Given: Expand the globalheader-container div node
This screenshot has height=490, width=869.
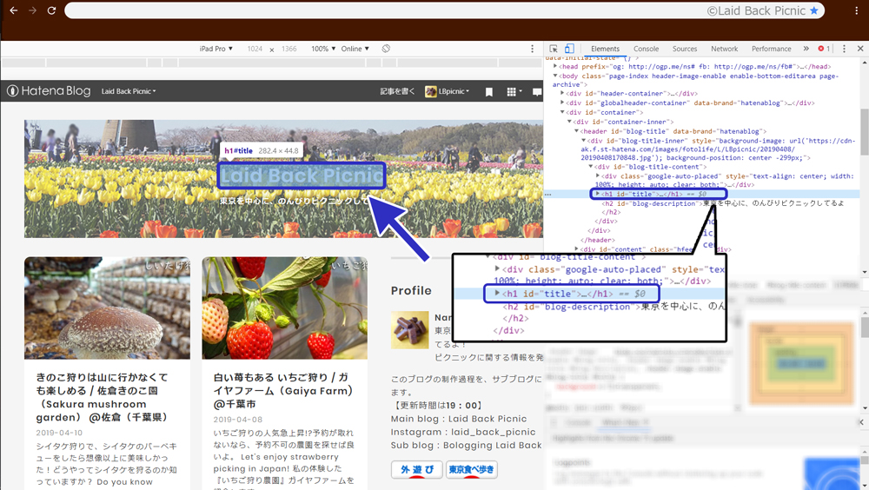Looking at the screenshot, I should [562, 103].
